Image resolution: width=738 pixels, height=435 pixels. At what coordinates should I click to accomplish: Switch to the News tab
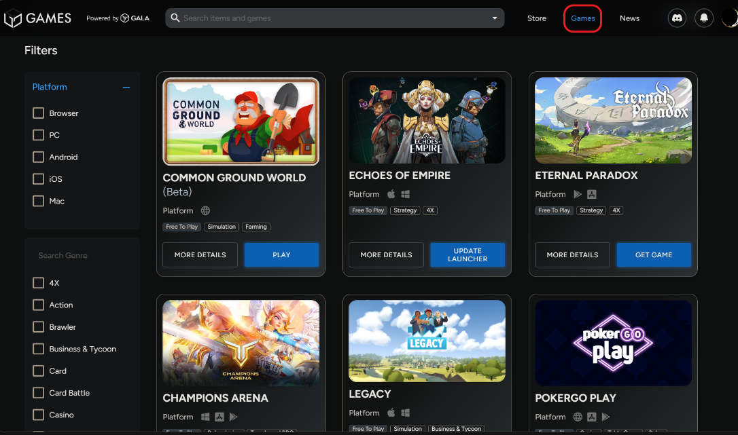click(x=629, y=18)
